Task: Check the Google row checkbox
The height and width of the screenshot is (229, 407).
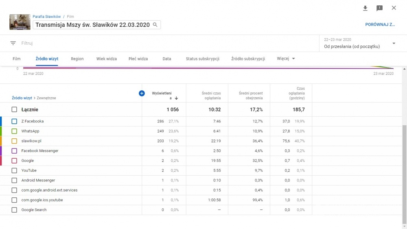Action: tap(14, 161)
